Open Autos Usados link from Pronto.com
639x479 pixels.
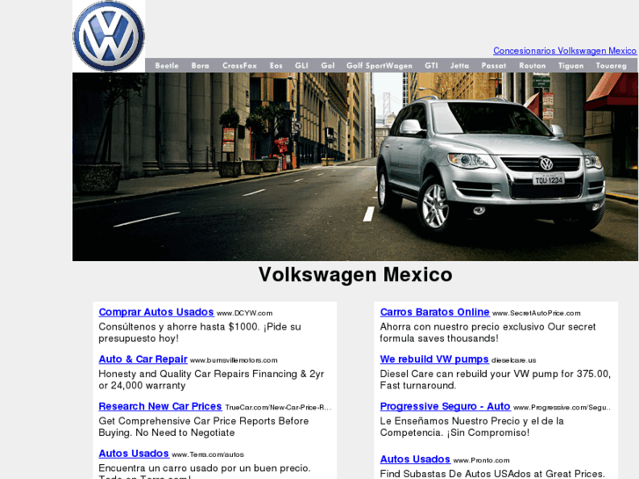415,460
